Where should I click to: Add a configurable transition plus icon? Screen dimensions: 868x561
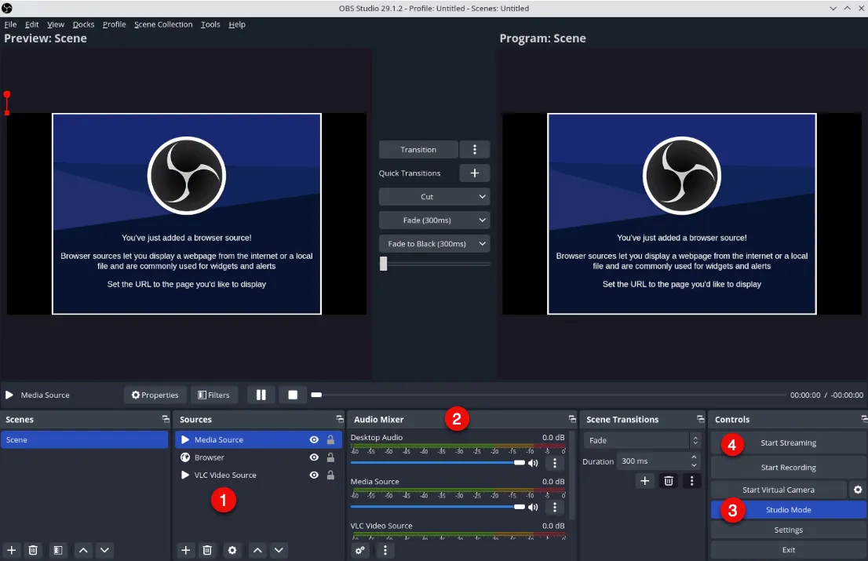[645, 481]
